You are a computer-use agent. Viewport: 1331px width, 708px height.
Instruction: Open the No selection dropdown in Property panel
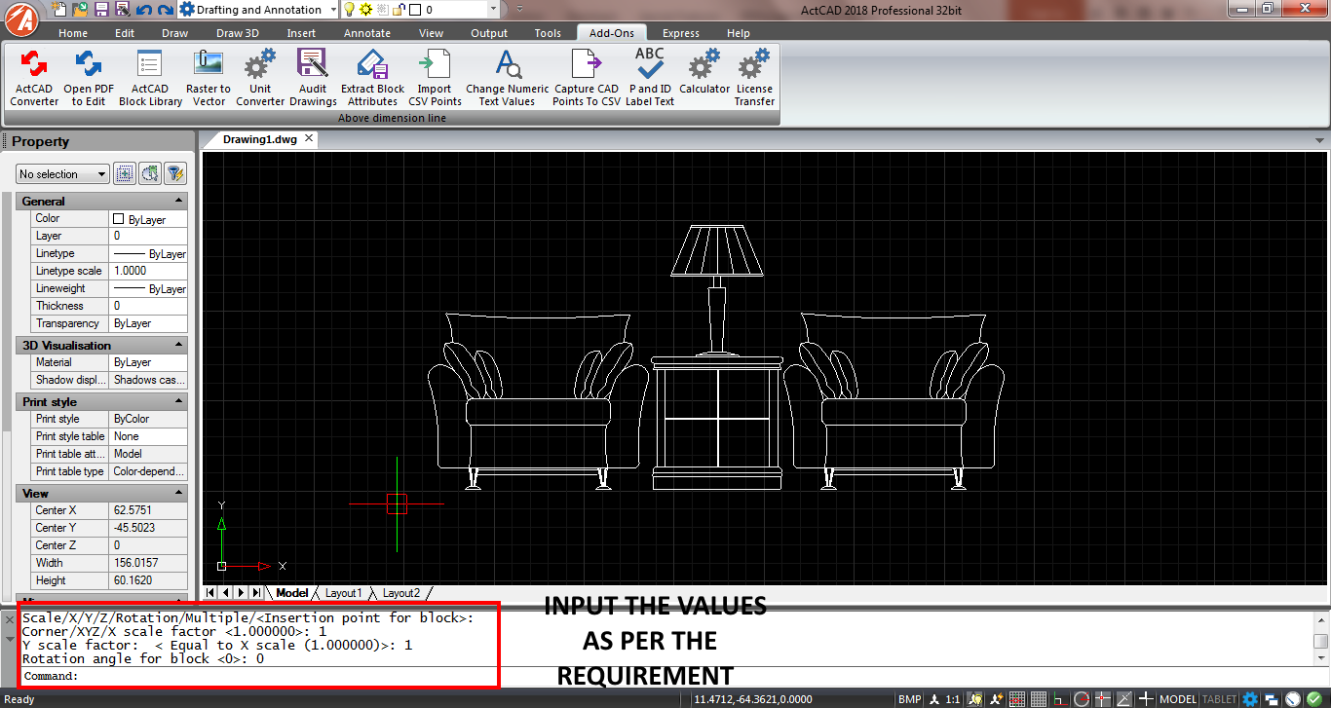point(61,173)
